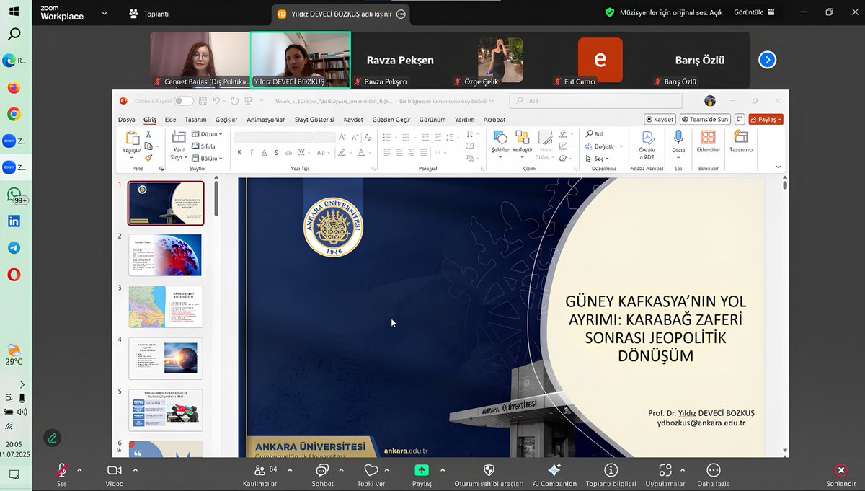Toggle underline formatting A
This screenshot has width=865, height=491.
click(264, 152)
